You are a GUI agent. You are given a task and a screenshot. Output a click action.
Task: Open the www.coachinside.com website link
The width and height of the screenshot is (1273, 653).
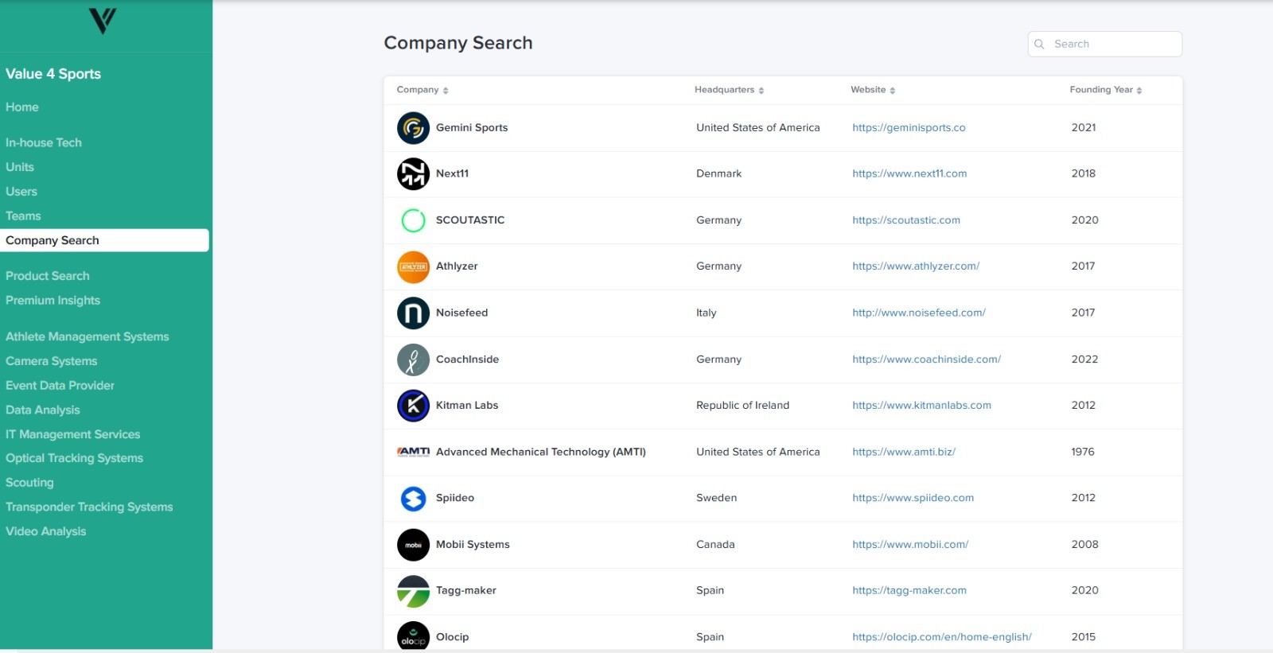(x=927, y=360)
